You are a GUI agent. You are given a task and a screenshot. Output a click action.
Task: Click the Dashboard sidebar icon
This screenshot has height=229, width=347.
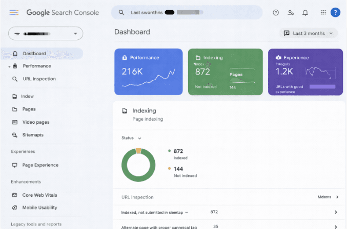[15, 54]
